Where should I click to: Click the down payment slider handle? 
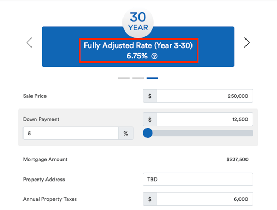pyautogui.click(x=148, y=133)
